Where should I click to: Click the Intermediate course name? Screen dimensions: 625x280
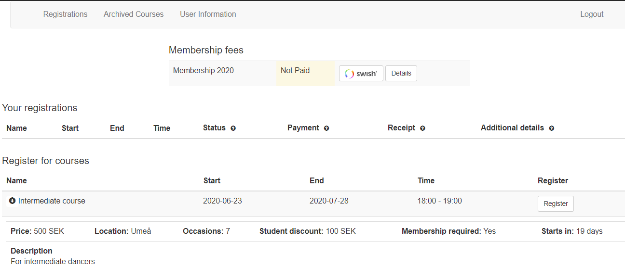pyautogui.click(x=52, y=201)
